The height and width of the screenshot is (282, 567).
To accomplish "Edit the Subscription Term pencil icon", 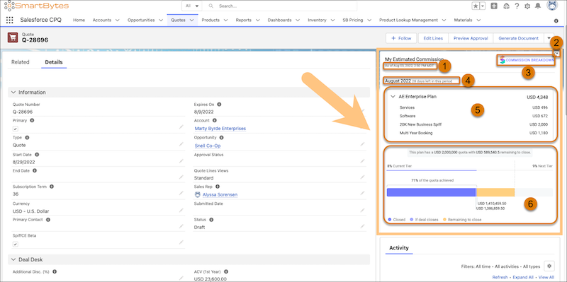I will coord(181,193).
